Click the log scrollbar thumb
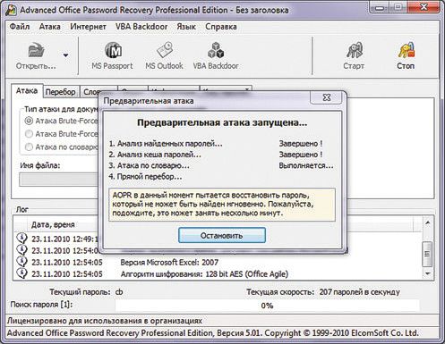The height and width of the screenshot is (344, 445). coord(428,254)
